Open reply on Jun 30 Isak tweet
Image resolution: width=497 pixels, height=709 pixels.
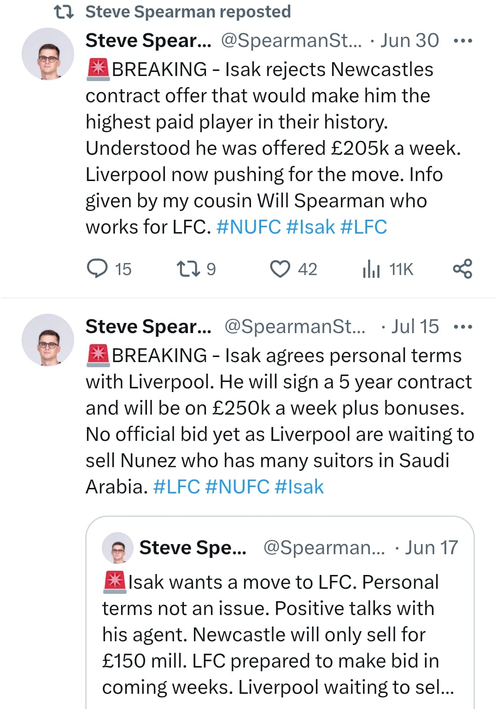[x=98, y=269]
